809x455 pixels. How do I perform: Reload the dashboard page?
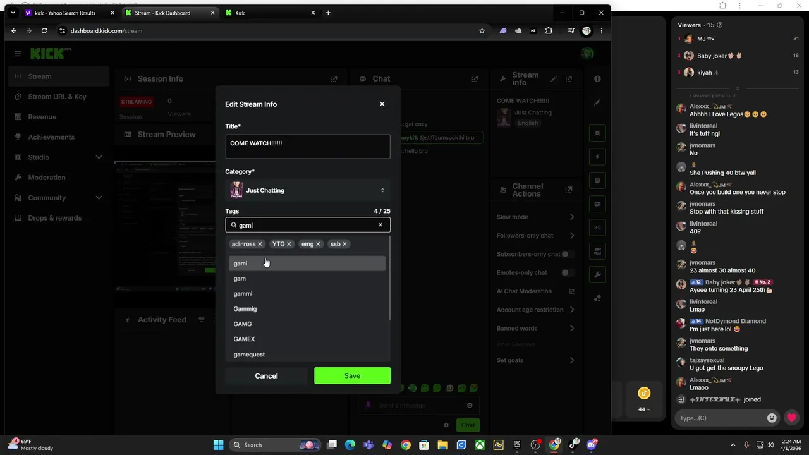pos(44,30)
